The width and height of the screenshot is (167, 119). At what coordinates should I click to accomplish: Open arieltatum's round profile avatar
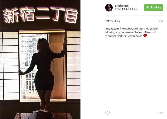pyautogui.click(x=109, y=8)
